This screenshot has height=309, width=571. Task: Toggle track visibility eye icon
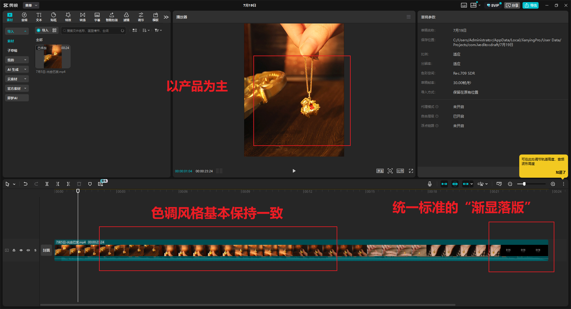tap(21, 250)
